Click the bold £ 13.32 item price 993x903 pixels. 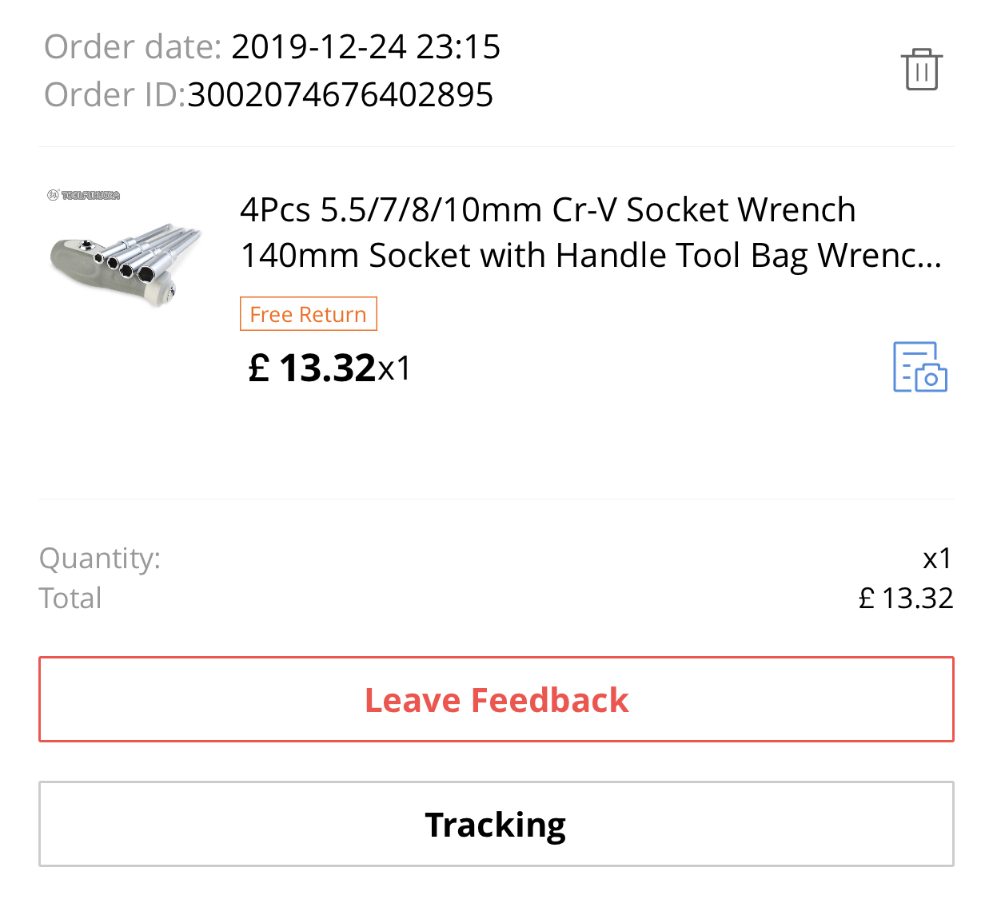(x=312, y=368)
